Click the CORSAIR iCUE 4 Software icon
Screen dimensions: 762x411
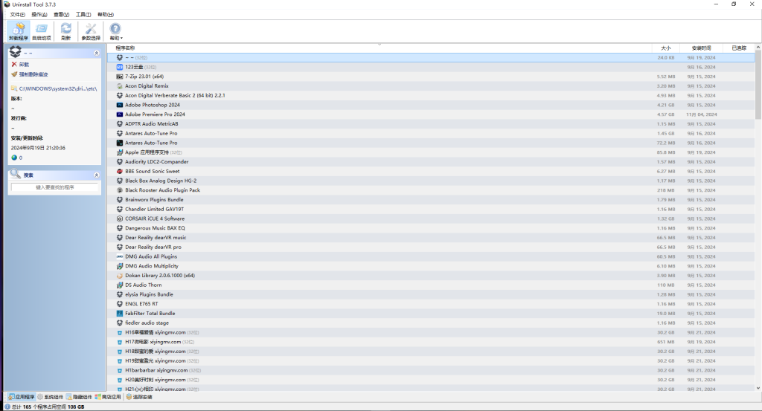click(120, 219)
